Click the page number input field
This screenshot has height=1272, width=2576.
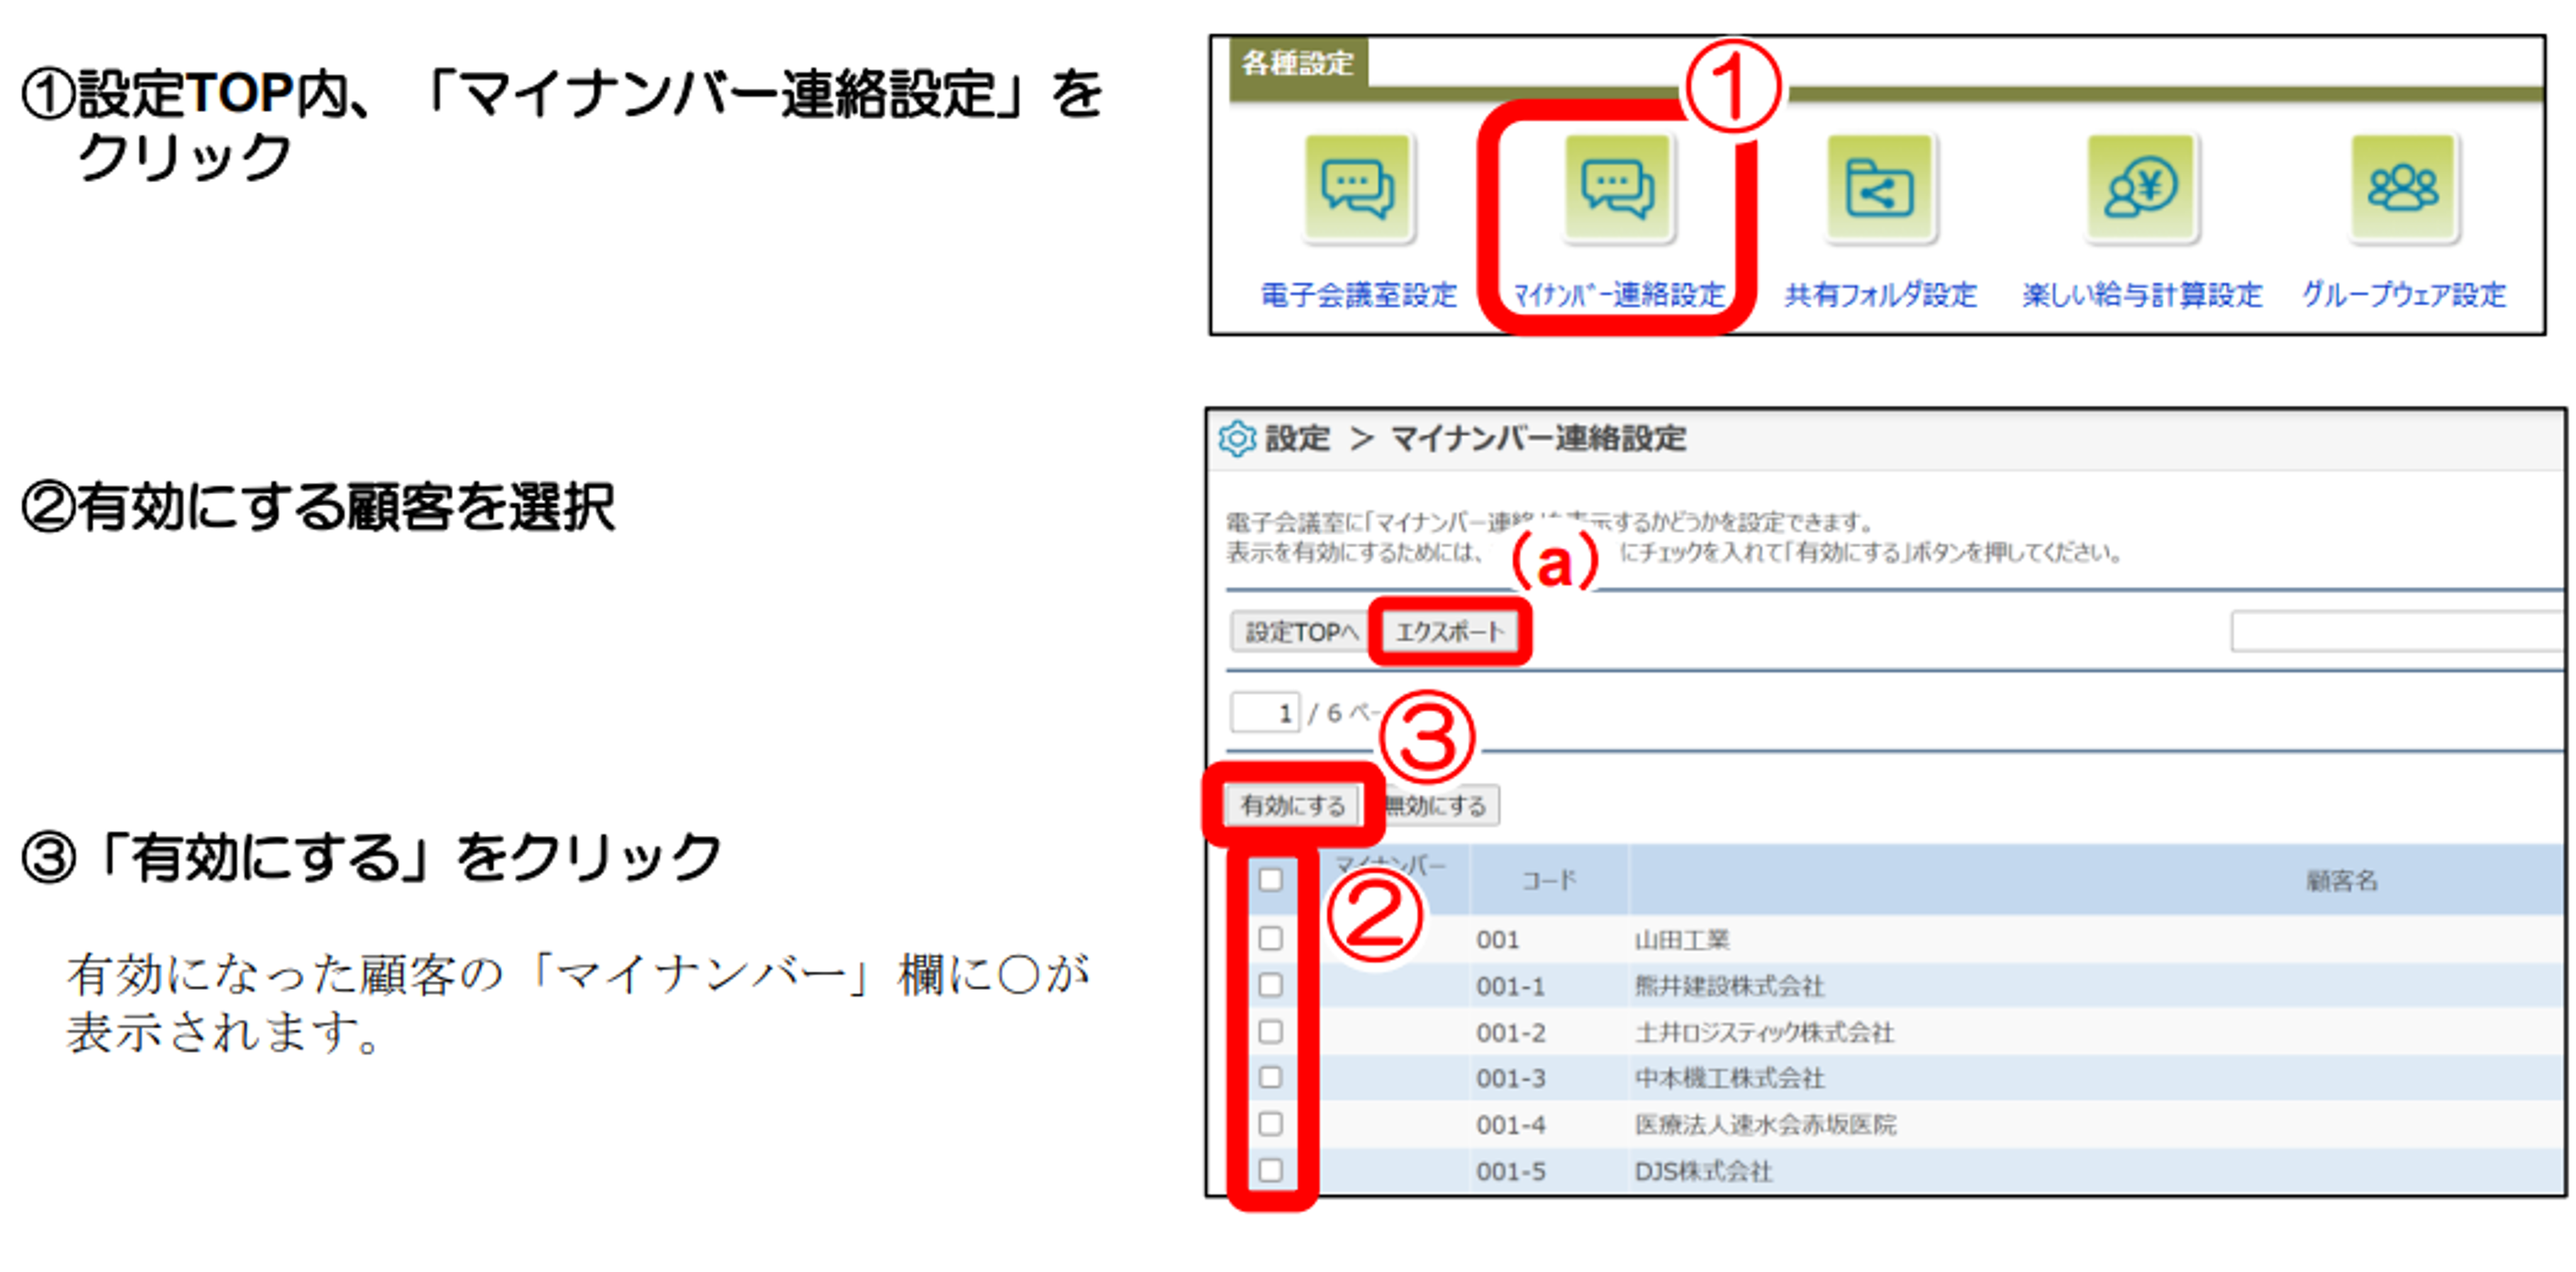coord(1265,713)
